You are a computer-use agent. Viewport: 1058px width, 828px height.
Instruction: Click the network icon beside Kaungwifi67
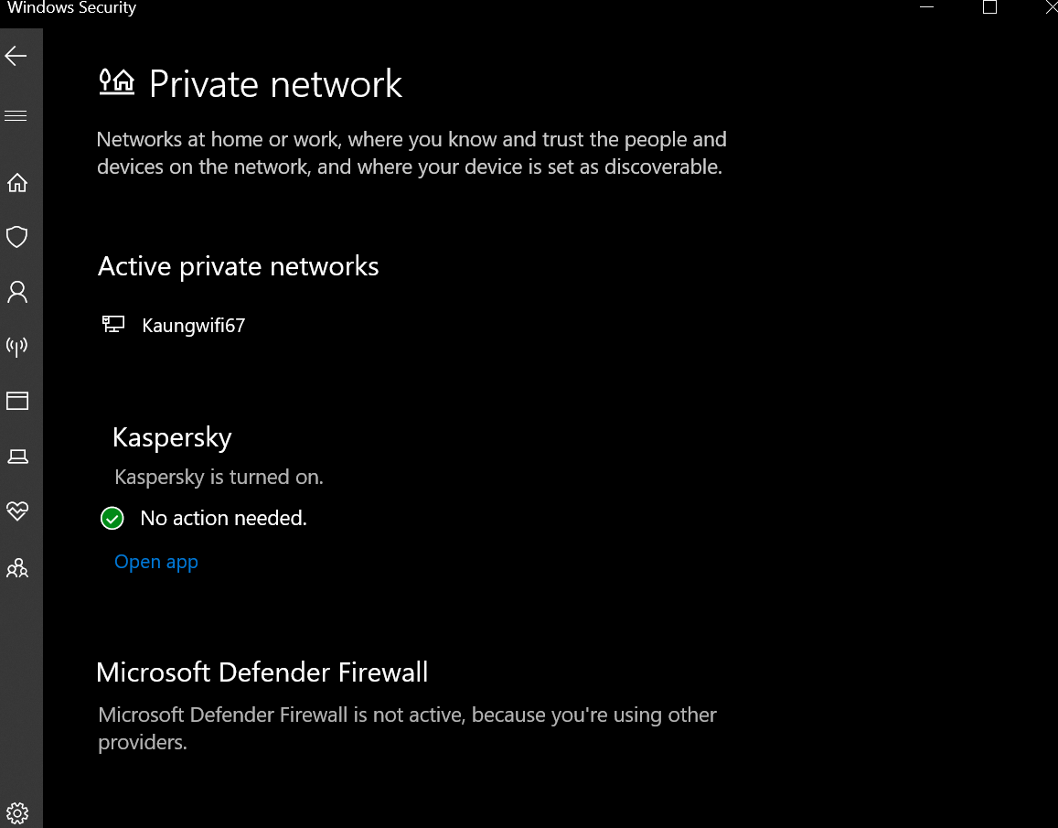click(113, 324)
